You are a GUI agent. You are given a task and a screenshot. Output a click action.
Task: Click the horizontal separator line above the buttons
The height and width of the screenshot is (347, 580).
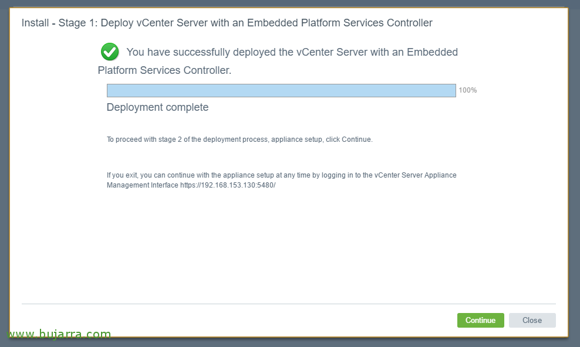point(288,304)
